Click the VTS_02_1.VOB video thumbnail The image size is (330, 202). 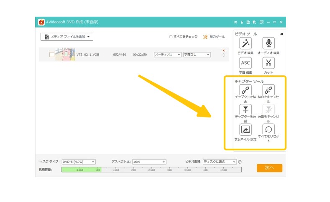(65, 55)
